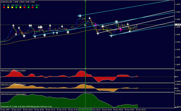Select the M1 timeframe label
Image resolution: width=181 pixels, height=111 pixels.
click(4, 5)
